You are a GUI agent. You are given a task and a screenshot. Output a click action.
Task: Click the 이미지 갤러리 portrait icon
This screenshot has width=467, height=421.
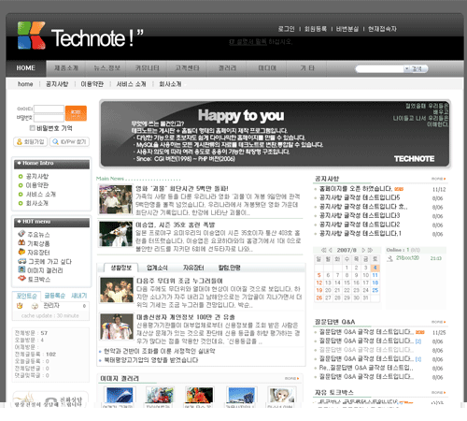[21, 269]
